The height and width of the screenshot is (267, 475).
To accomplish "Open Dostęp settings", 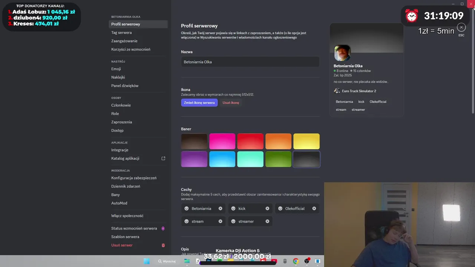I will coord(138,131).
